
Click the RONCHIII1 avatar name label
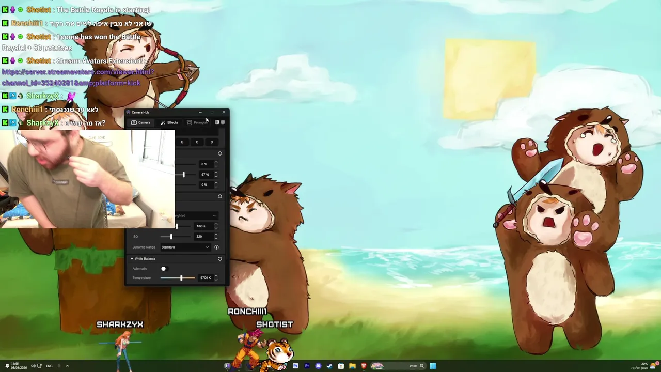coord(247,312)
